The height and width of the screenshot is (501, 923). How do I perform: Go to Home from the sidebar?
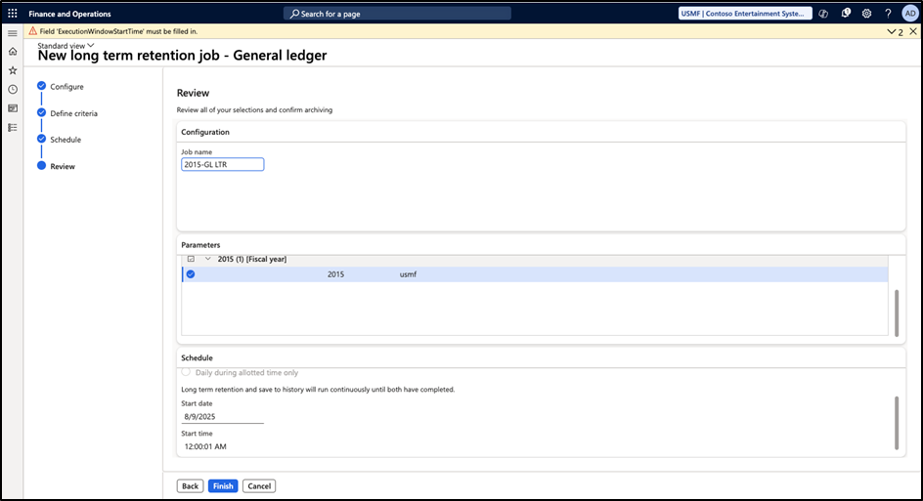click(x=13, y=52)
